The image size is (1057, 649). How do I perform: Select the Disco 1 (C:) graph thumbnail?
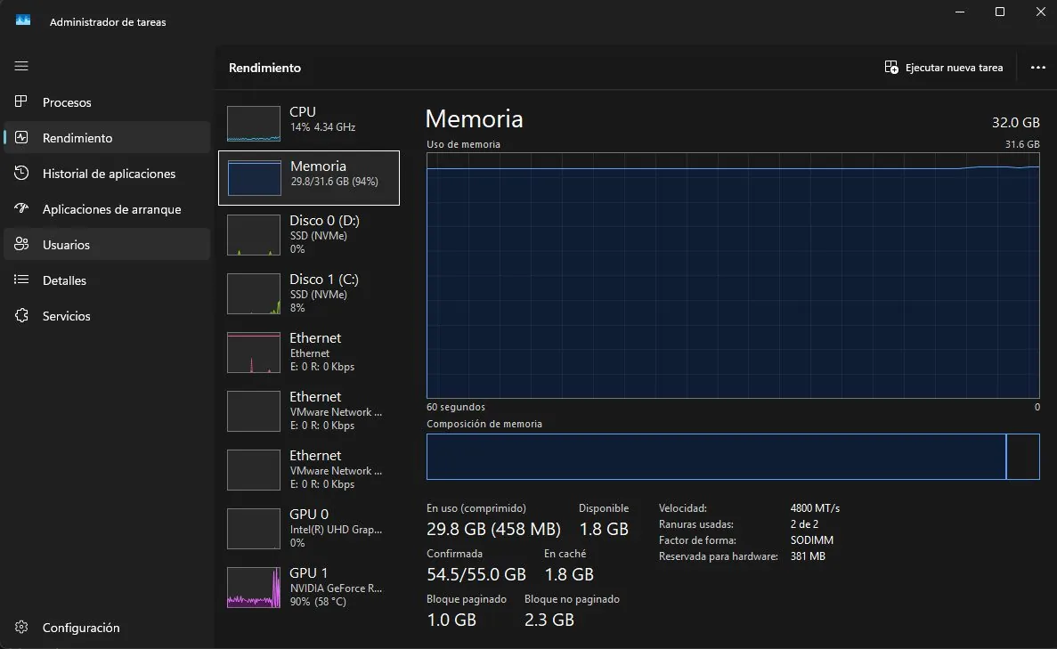pyautogui.click(x=254, y=294)
